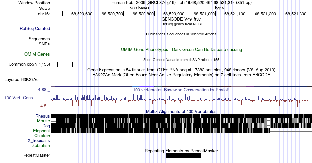Click 100 vertebrates Basewise Conservation by PhyloP title
Image resolution: width=312 pixels, height=163 pixels.
click(181, 90)
